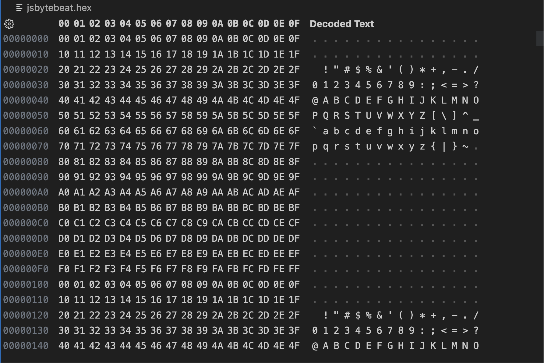Click the offset label 00000140

pyautogui.click(x=26, y=346)
